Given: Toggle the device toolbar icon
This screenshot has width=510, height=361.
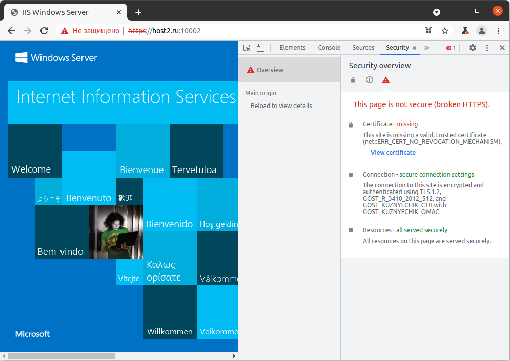Looking at the screenshot, I should 260,48.
